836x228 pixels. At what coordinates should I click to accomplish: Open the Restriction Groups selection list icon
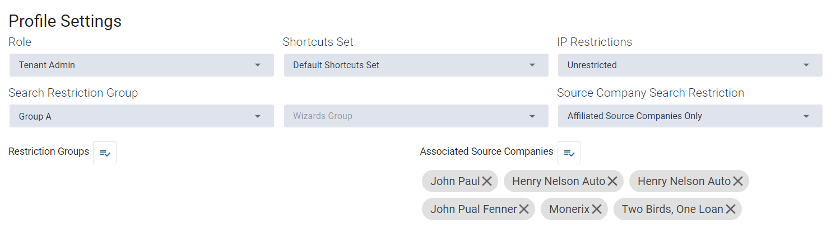105,153
